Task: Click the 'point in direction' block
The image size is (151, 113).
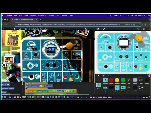Action: pyautogui.click(x=39, y=86)
